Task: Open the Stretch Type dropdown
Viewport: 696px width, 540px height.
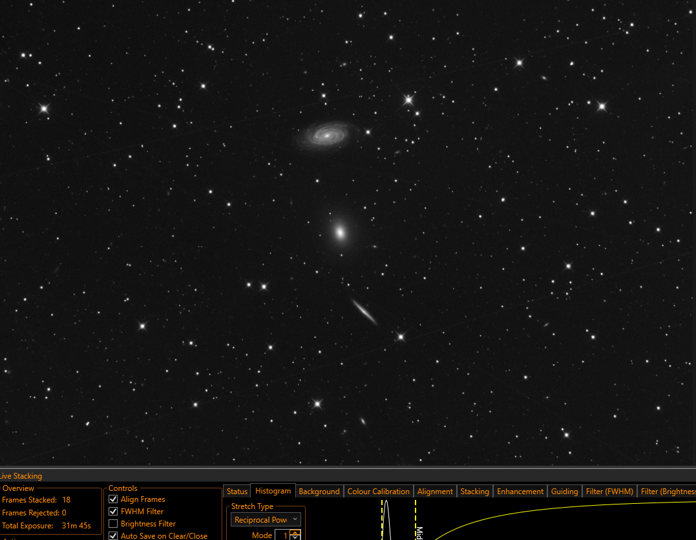Action: click(266, 519)
